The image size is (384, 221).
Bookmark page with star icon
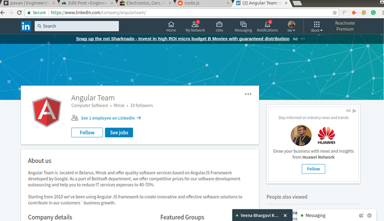pyautogui.click(x=335, y=12)
